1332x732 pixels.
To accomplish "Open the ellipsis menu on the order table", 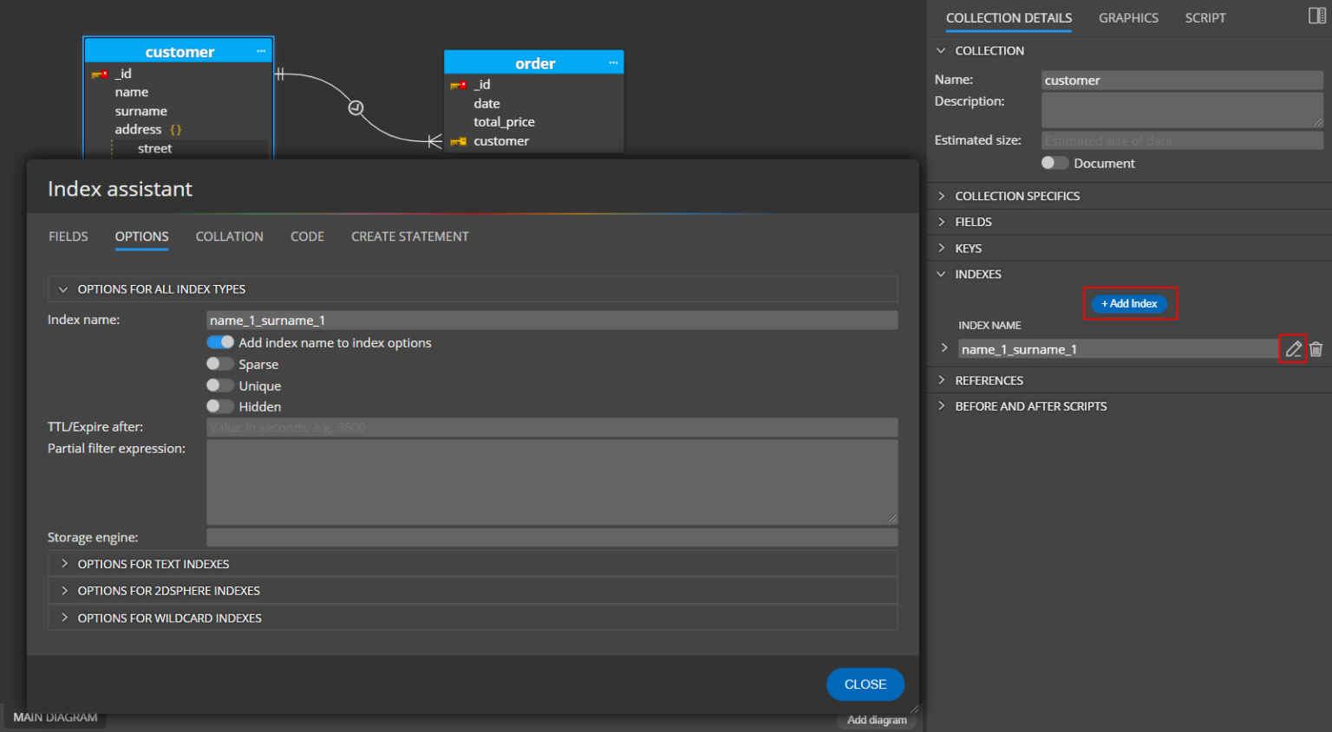I will click(615, 62).
